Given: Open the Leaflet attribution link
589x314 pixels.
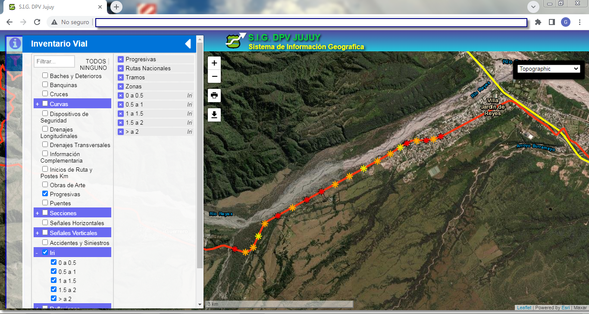Looking at the screenshot, I should pos(524,308).
